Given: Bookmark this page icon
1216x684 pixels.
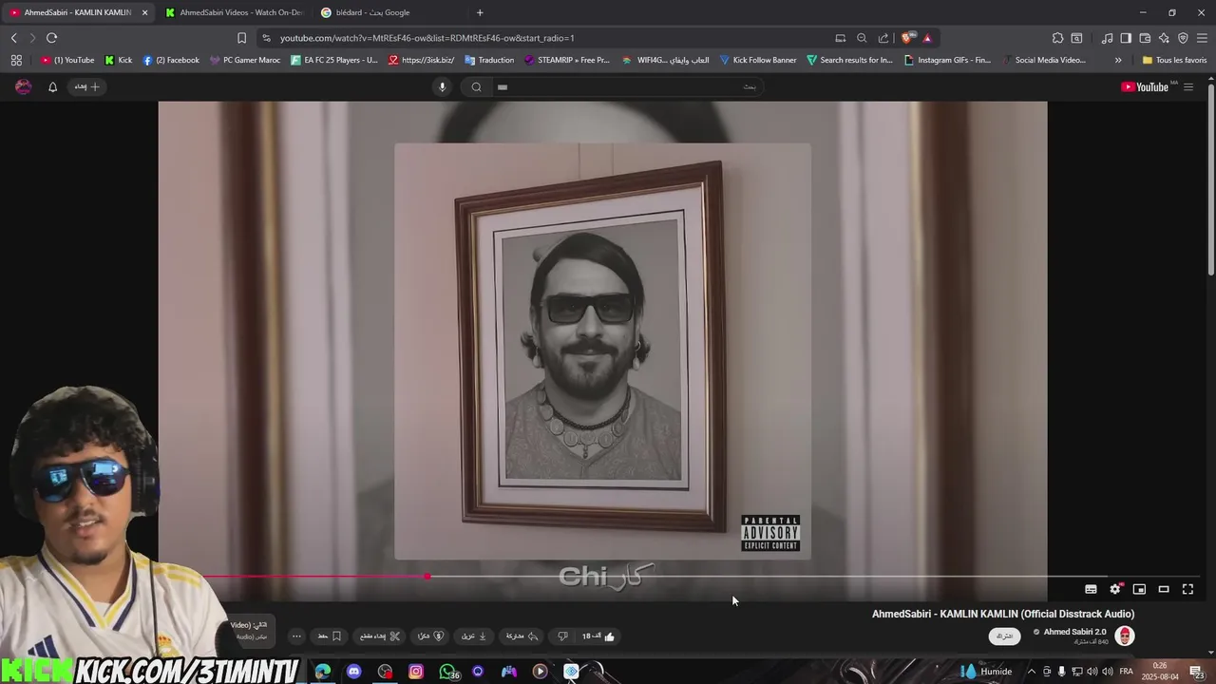Looking at the screenshot, I should coord(241,38).
